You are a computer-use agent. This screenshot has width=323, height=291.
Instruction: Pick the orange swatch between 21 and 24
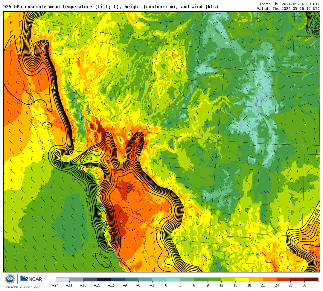coord(270,279)
